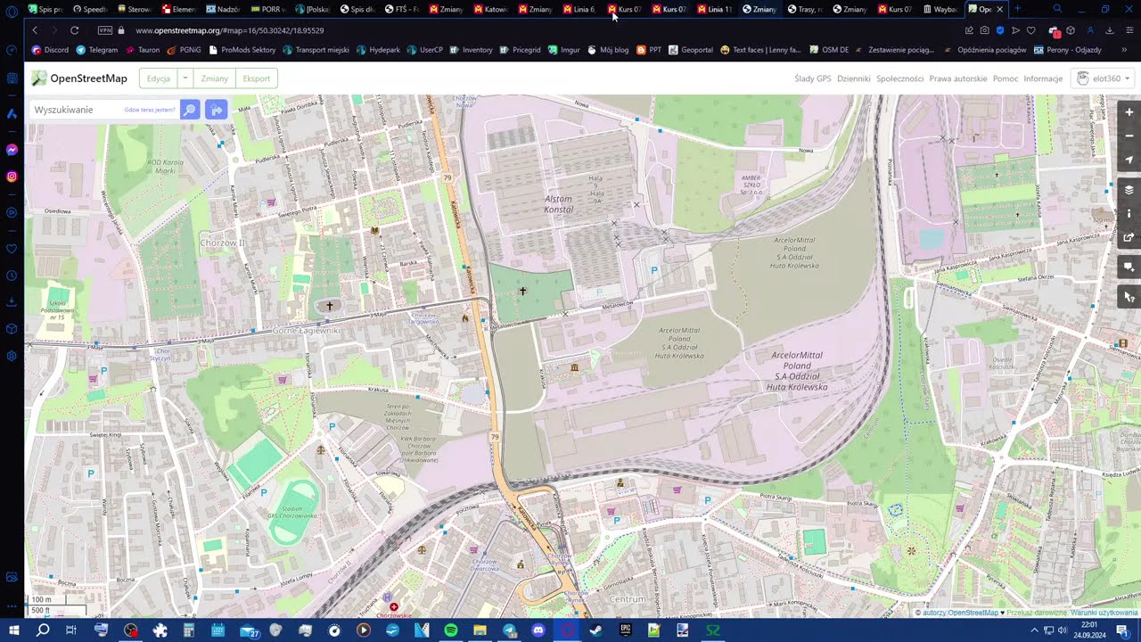Open Extensions cube in Opera sidebar

[x=12, y=329]
